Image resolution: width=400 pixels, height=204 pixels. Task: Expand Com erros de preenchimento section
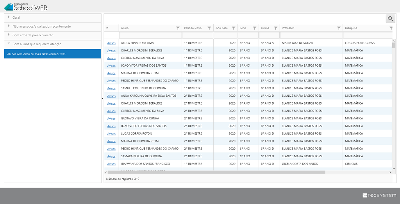(x=33, y=35)
